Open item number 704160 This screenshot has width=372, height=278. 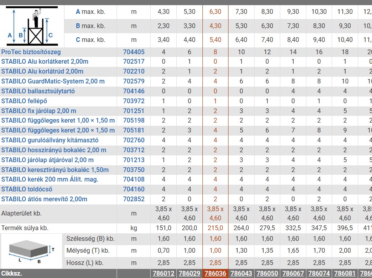click(x=134, y=189)
